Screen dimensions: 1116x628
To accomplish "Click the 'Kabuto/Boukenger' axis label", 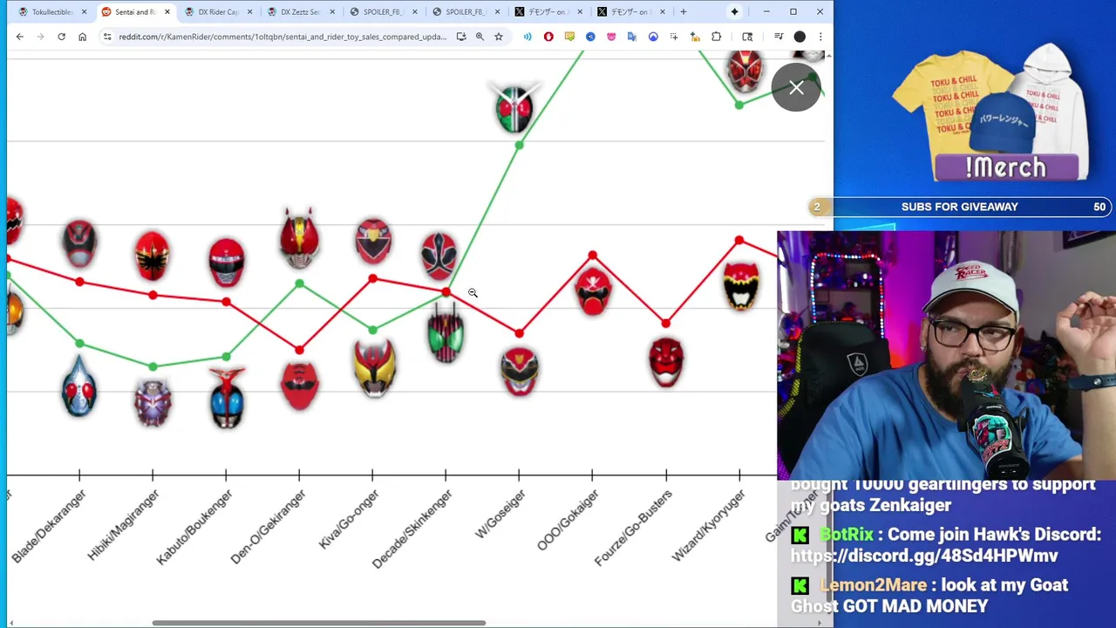I will click(194, 527).
